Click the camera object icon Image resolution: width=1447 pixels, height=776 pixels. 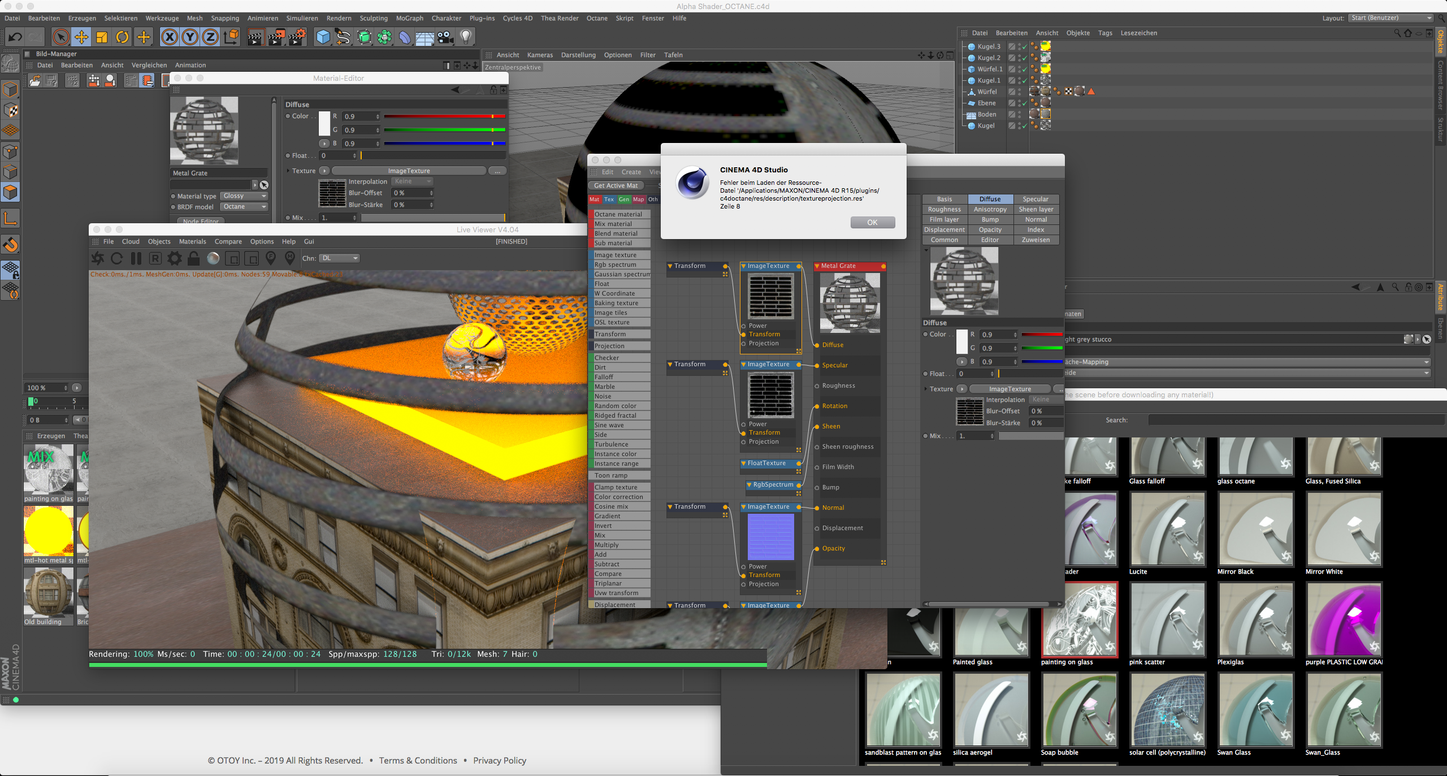coord(445,37)
